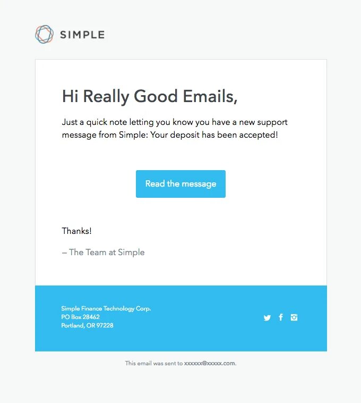This screenshot has width=361, height=403.
Task: Open Simple's Instagram page icon
Action: point(294,317)
